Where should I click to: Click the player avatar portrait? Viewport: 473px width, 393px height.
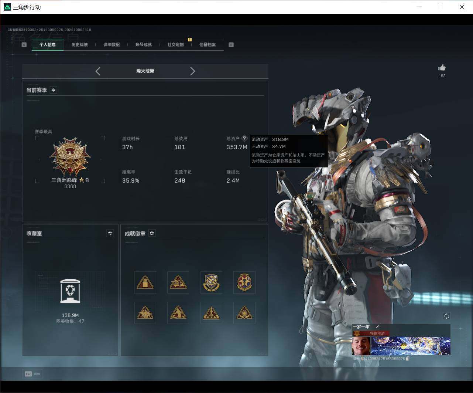(x=361, y=346)
